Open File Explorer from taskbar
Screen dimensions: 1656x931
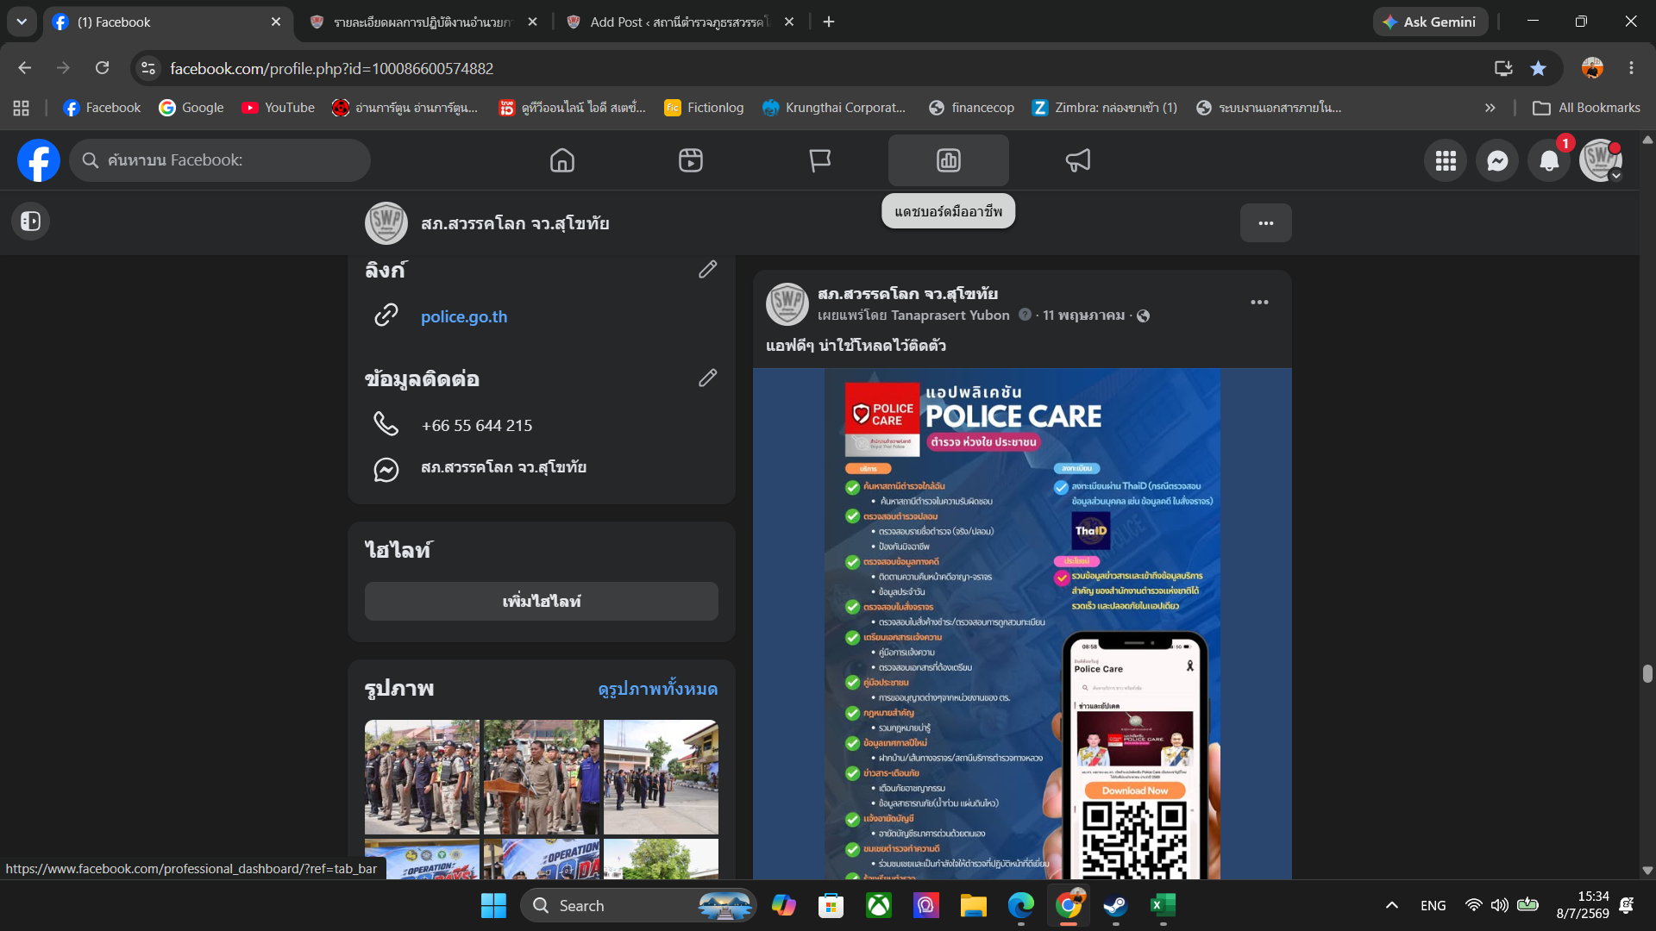point(973,906)
